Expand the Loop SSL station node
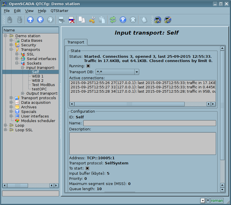 [x=5, y=130]
